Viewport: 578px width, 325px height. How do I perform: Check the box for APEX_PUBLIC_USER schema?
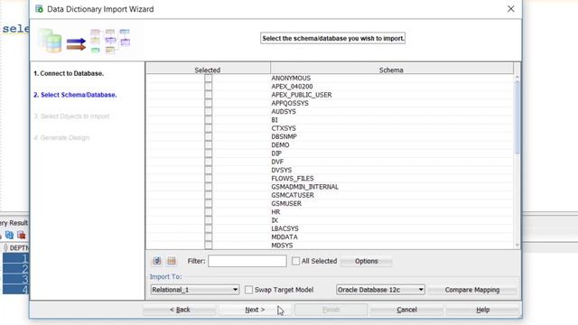209,95
